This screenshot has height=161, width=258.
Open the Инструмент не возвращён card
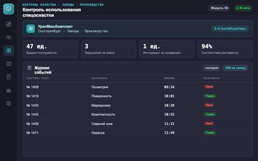click(167, 49)
